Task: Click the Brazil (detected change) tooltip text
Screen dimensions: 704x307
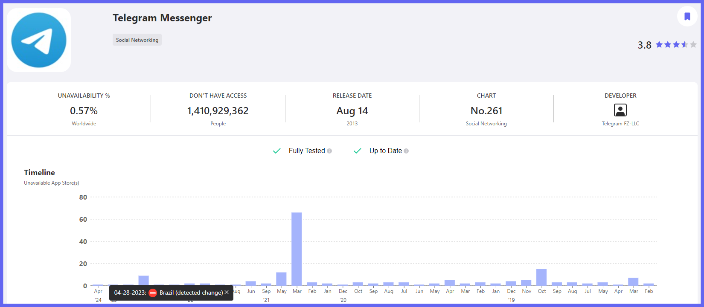Action: [191, 293]
